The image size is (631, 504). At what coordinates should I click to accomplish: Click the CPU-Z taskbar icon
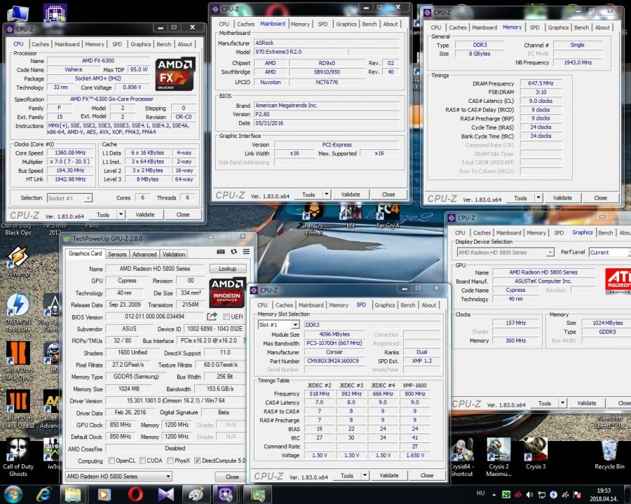coord(227,494)
